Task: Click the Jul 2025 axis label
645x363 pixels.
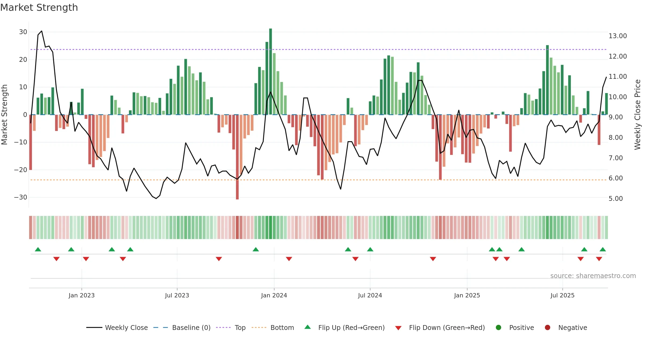Action: click(x=562, y=295)
